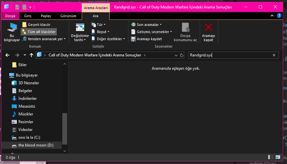Go up one folder level

31,55
